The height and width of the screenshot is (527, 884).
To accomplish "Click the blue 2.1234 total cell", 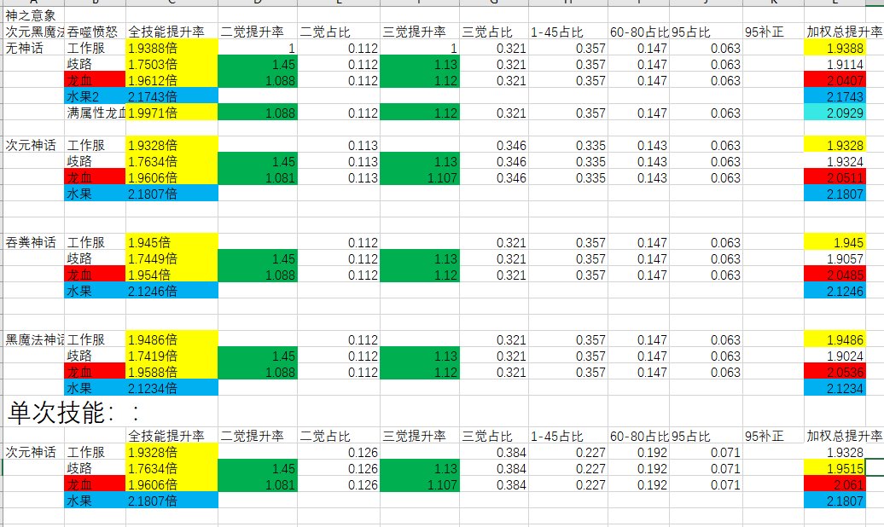I will click(x=835, y=388).
